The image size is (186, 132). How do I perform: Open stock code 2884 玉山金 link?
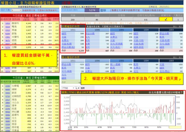tap(7, 103)
